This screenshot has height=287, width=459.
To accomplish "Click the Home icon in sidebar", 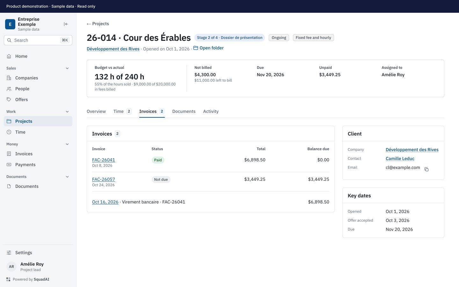I will (x=9, y=56).
